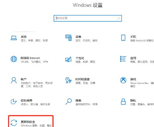Select the Accounts person icon
The width and height of the screenshot is (154, 127).
(14, 80)
